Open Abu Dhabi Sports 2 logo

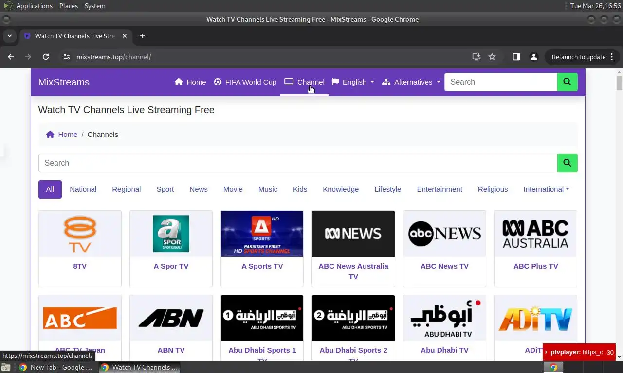tap(353, 318)
